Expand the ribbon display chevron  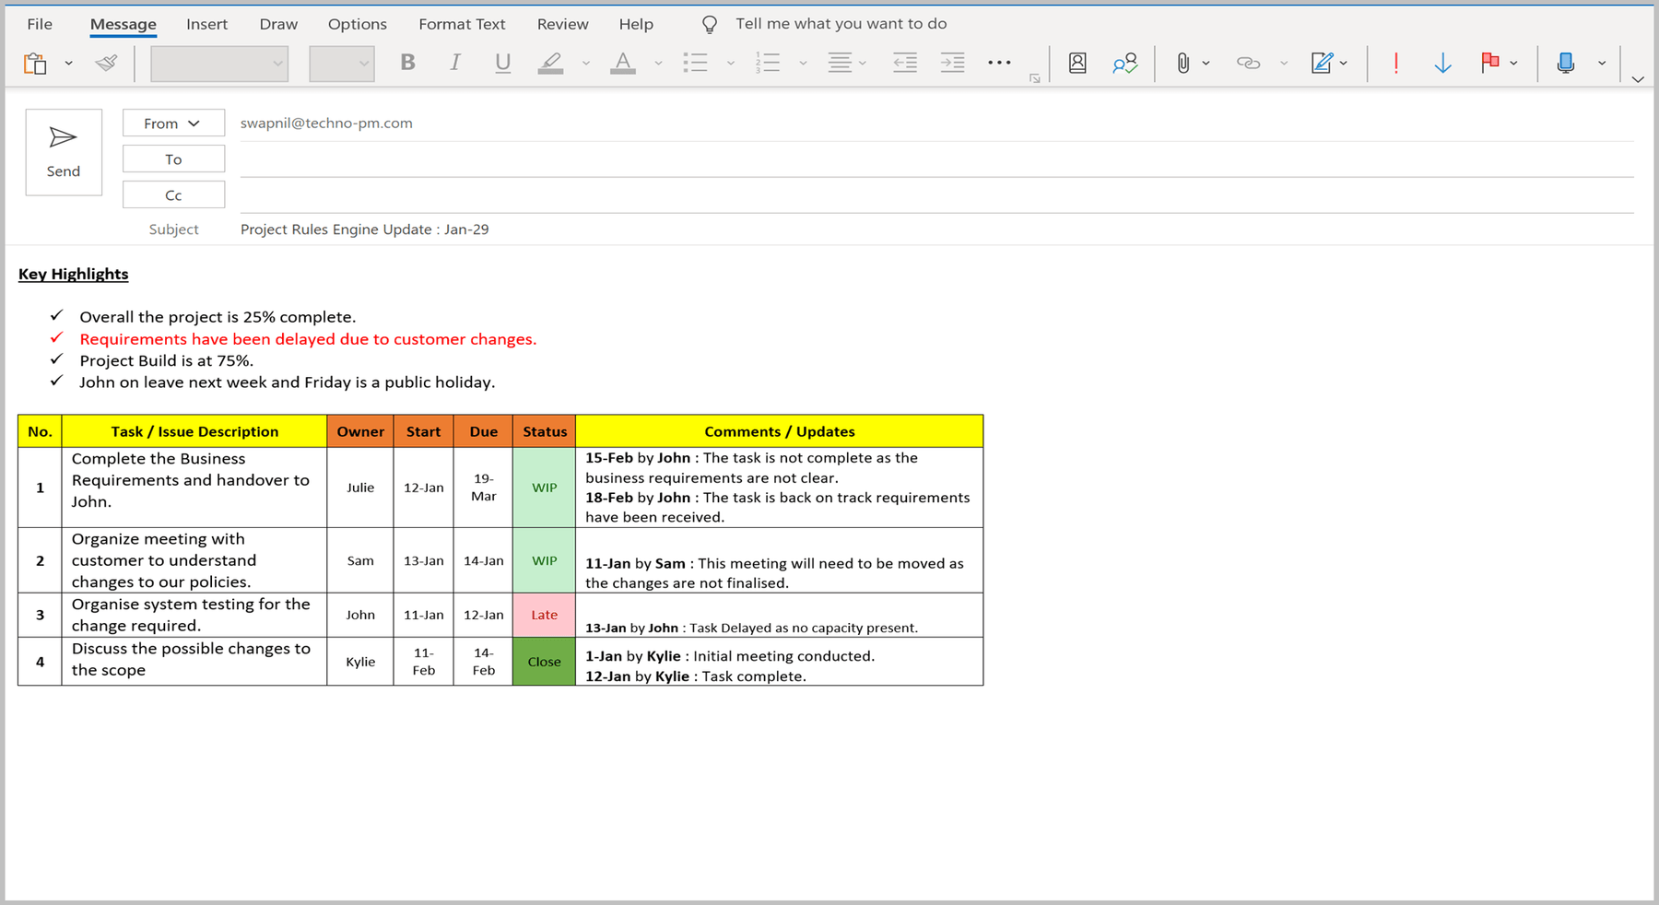tap(1638, 79)
